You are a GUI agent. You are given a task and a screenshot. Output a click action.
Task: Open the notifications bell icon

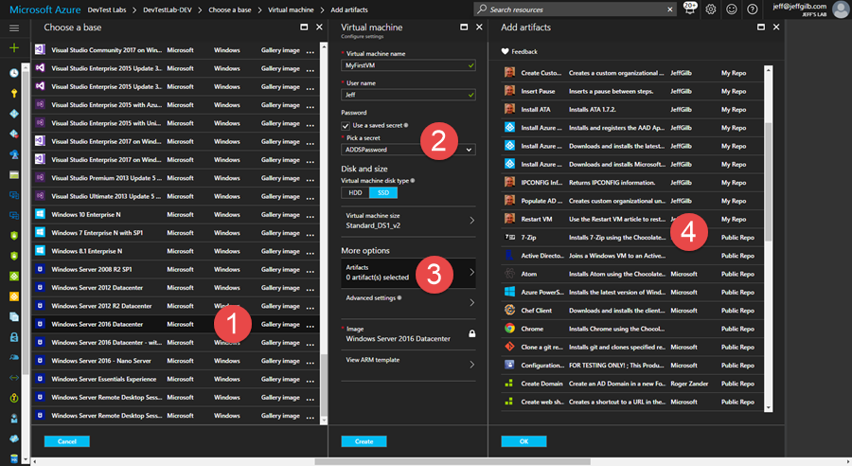click(x=690, y=9)
